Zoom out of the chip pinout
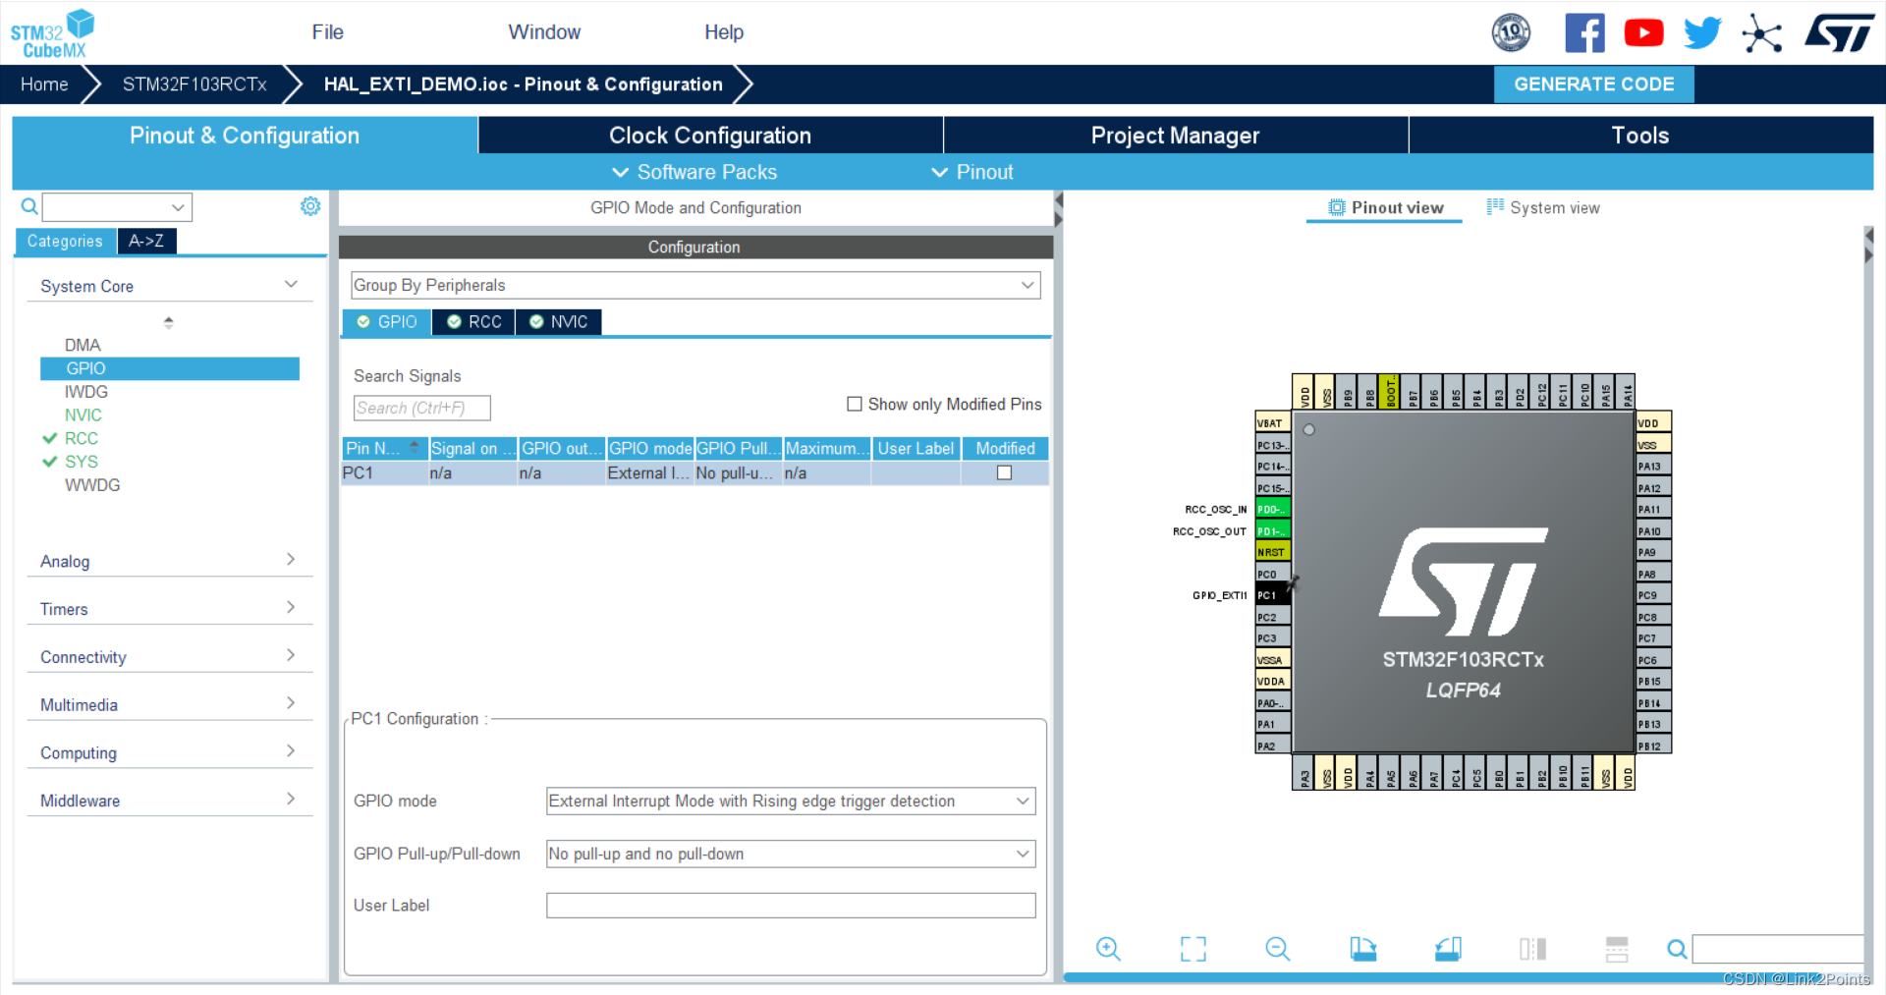The width and height of the screenshot is (1886, 995). click(x=1277, y=948)
